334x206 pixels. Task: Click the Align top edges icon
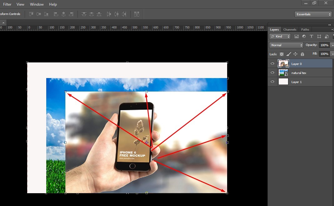tap(31, 14)
